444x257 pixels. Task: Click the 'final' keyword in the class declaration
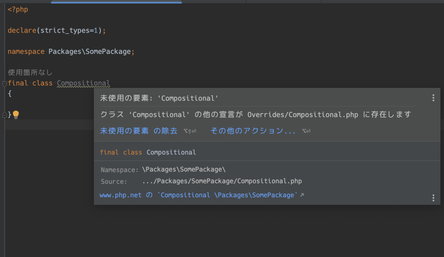(x=18, y=83)
